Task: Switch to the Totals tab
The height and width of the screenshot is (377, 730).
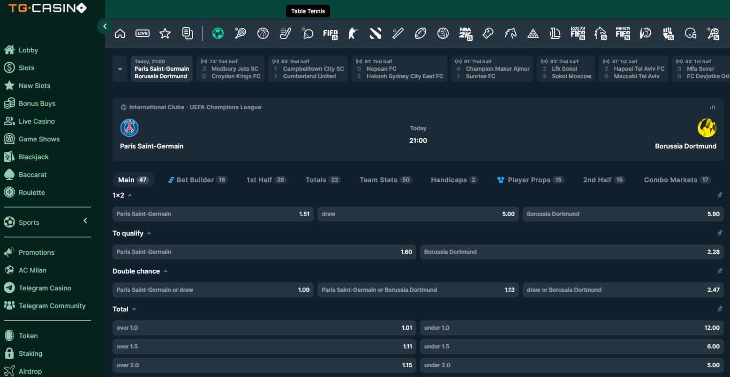Action: (323, 180)
